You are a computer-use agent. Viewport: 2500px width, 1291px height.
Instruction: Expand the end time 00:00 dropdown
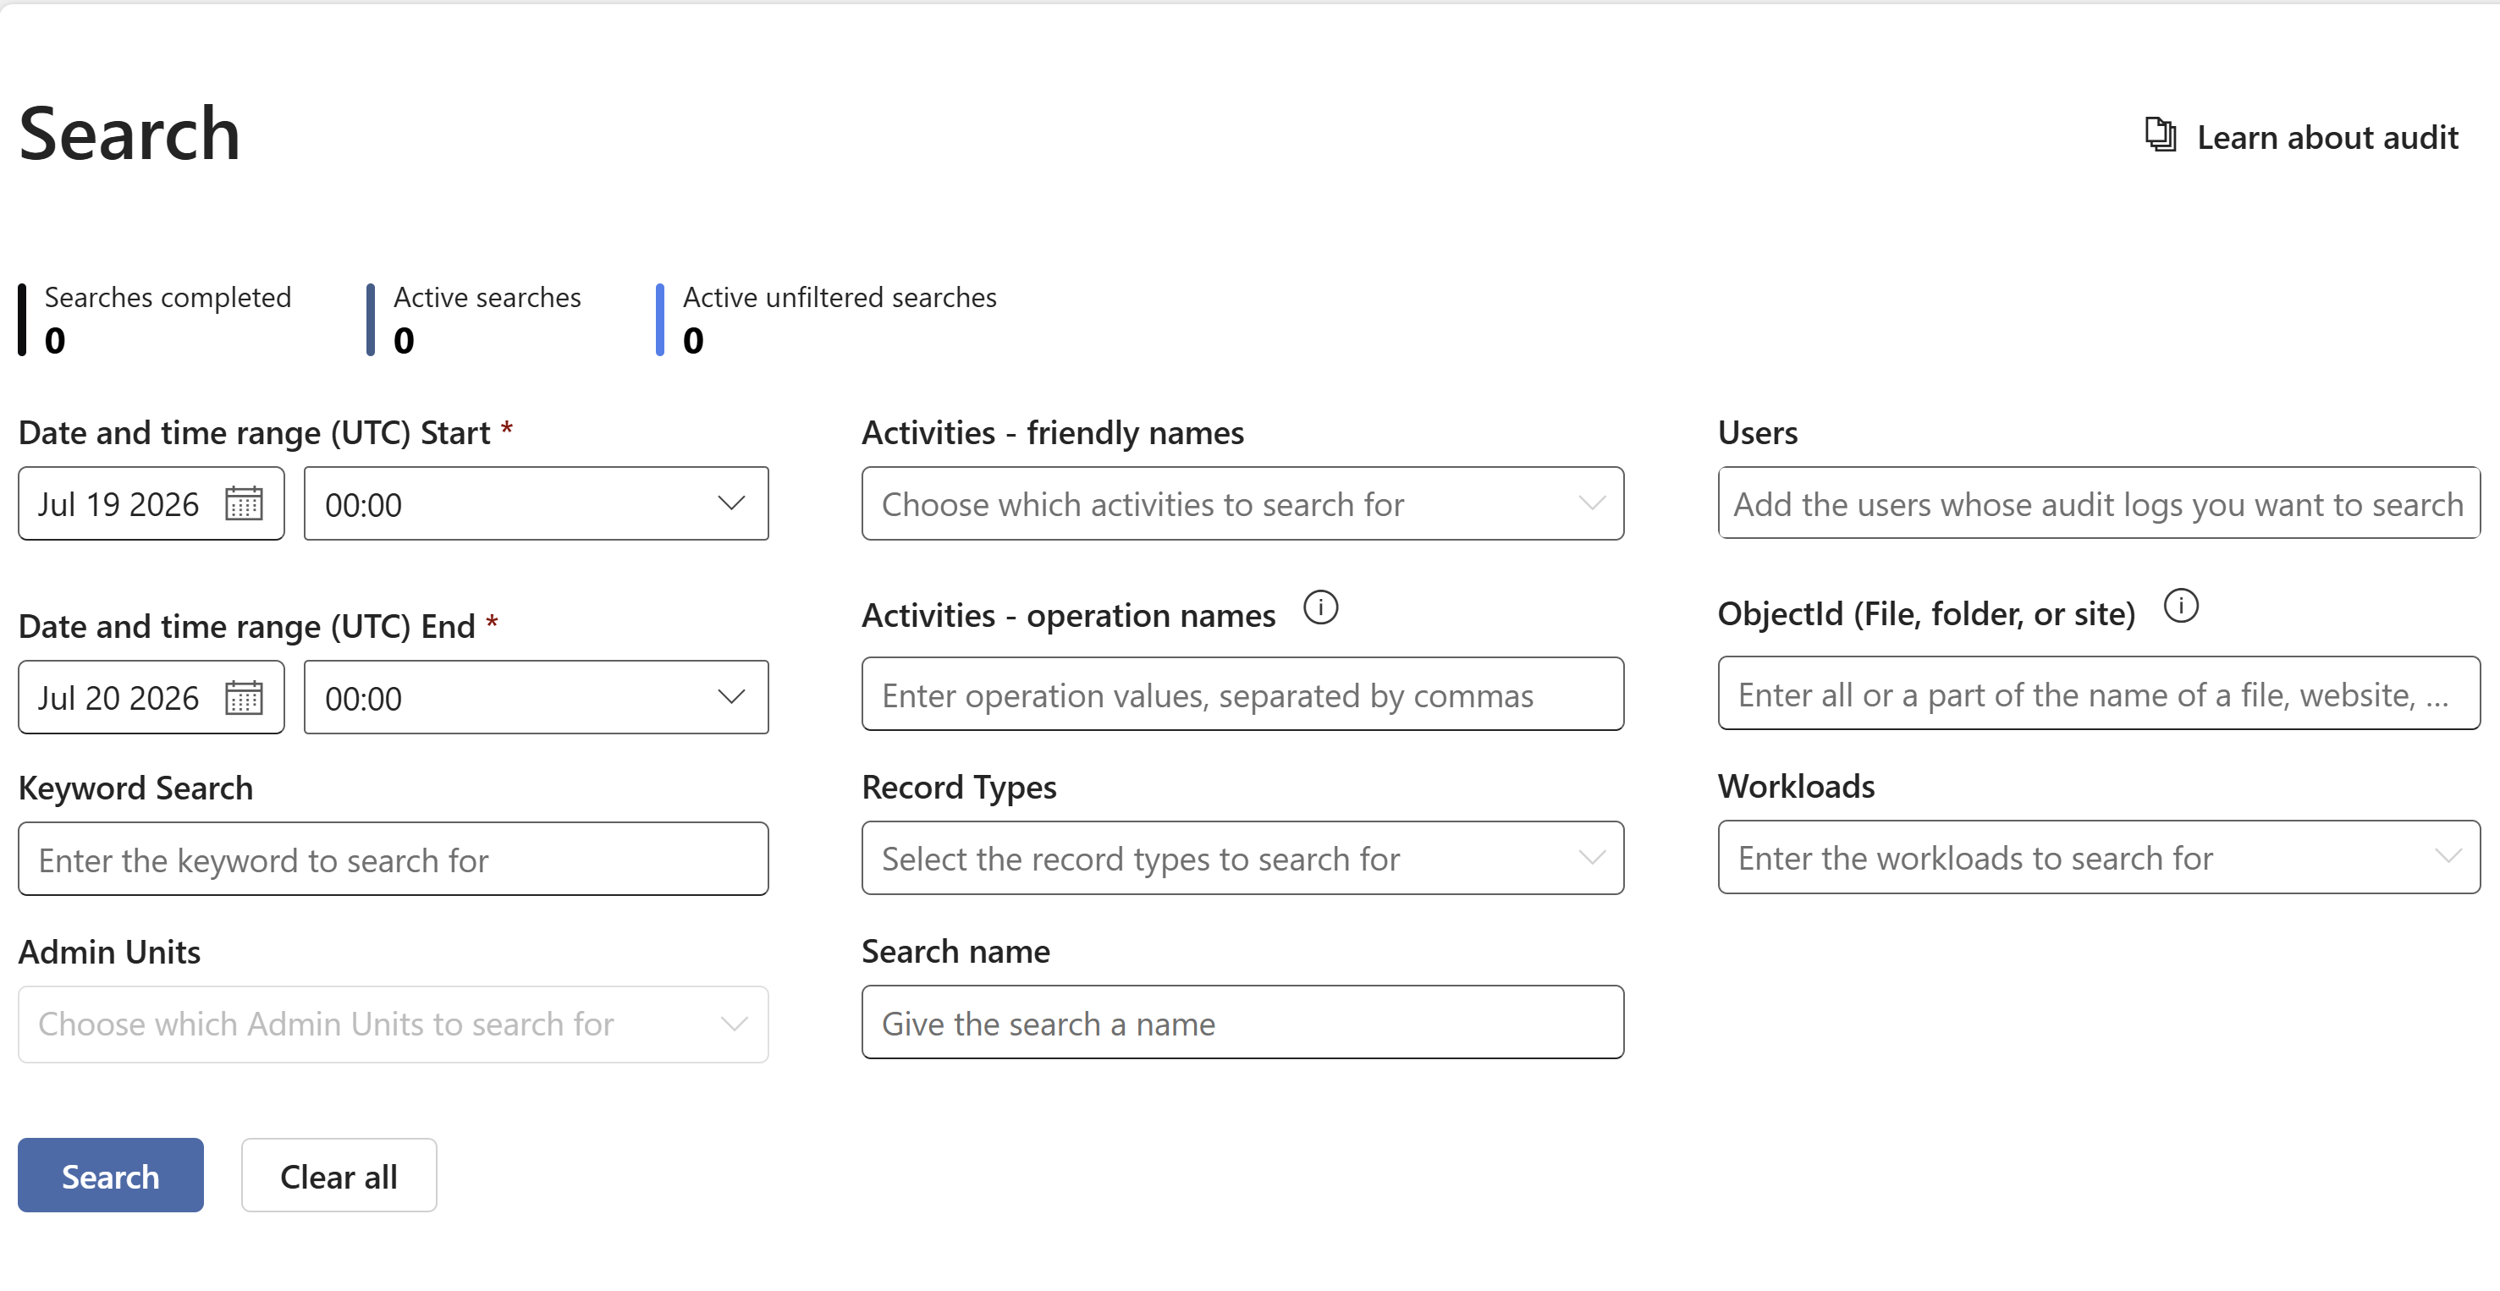pos(537,697)
